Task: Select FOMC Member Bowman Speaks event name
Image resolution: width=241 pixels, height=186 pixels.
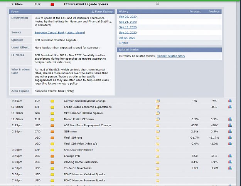Action: pyautogui.click(x=84, y=181)
